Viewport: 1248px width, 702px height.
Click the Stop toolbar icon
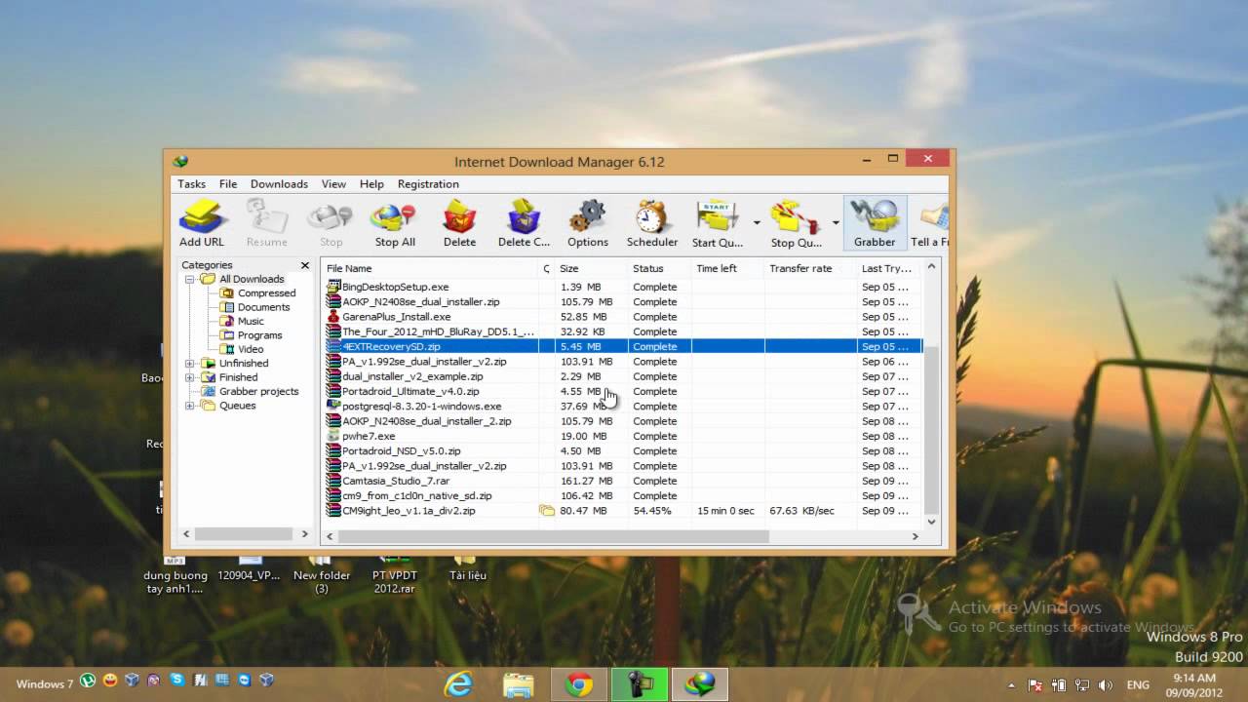(331, 223)
